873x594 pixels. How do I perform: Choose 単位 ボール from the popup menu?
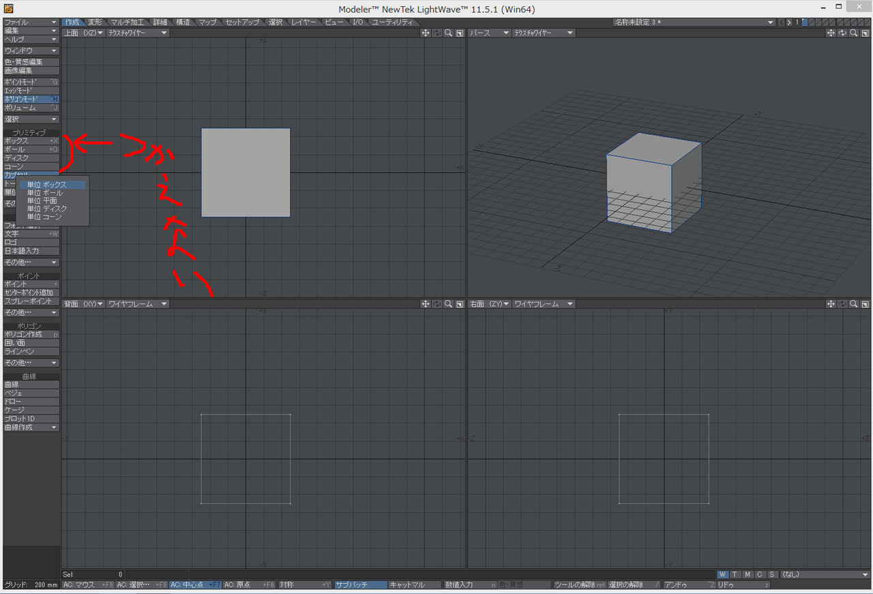53,193
